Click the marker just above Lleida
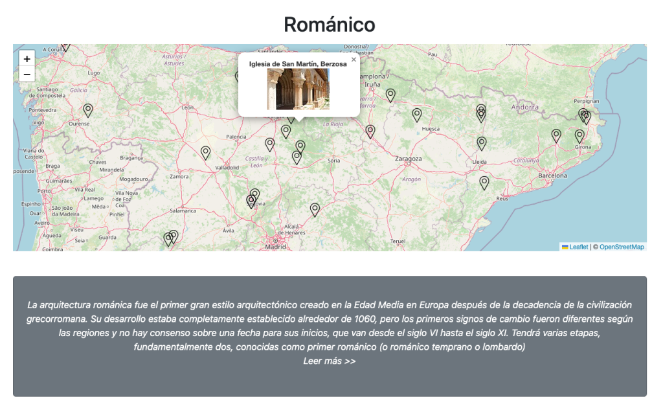This screenshot has width=663, height=419. coord(482,143)
